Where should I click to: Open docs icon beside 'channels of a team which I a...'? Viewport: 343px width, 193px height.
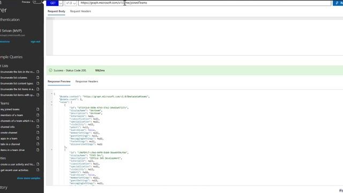click(x=38, y=121)
